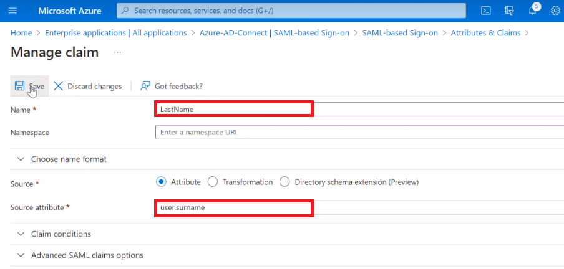564x269 pixels.
Task: Click the Discard changes X icon
Action: tap(59, 86)
